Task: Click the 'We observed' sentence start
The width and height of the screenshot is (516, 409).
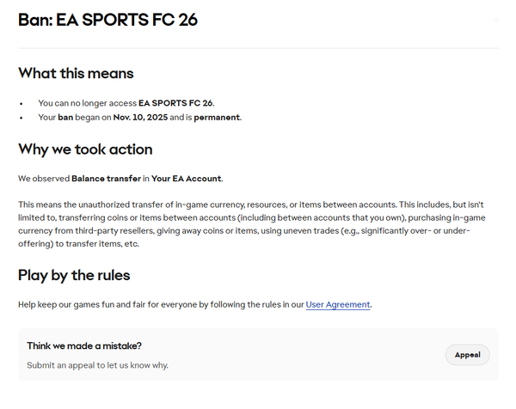Action: point(43,178)
